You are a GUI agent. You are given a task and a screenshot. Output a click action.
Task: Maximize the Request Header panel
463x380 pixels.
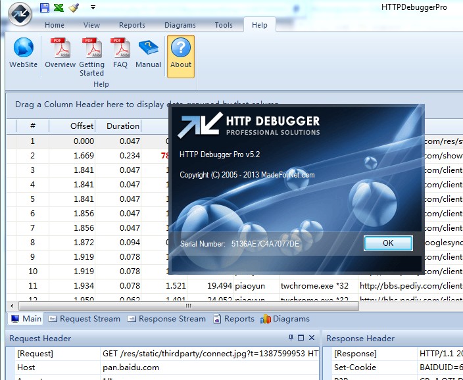coord(301,337)
